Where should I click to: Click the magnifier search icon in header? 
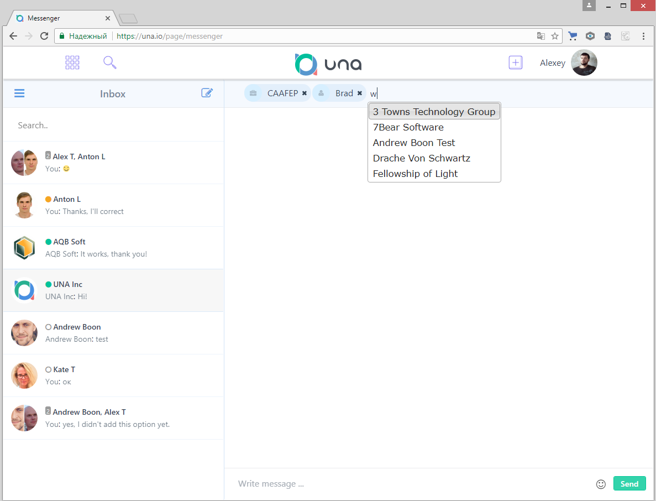pos(109,62)
